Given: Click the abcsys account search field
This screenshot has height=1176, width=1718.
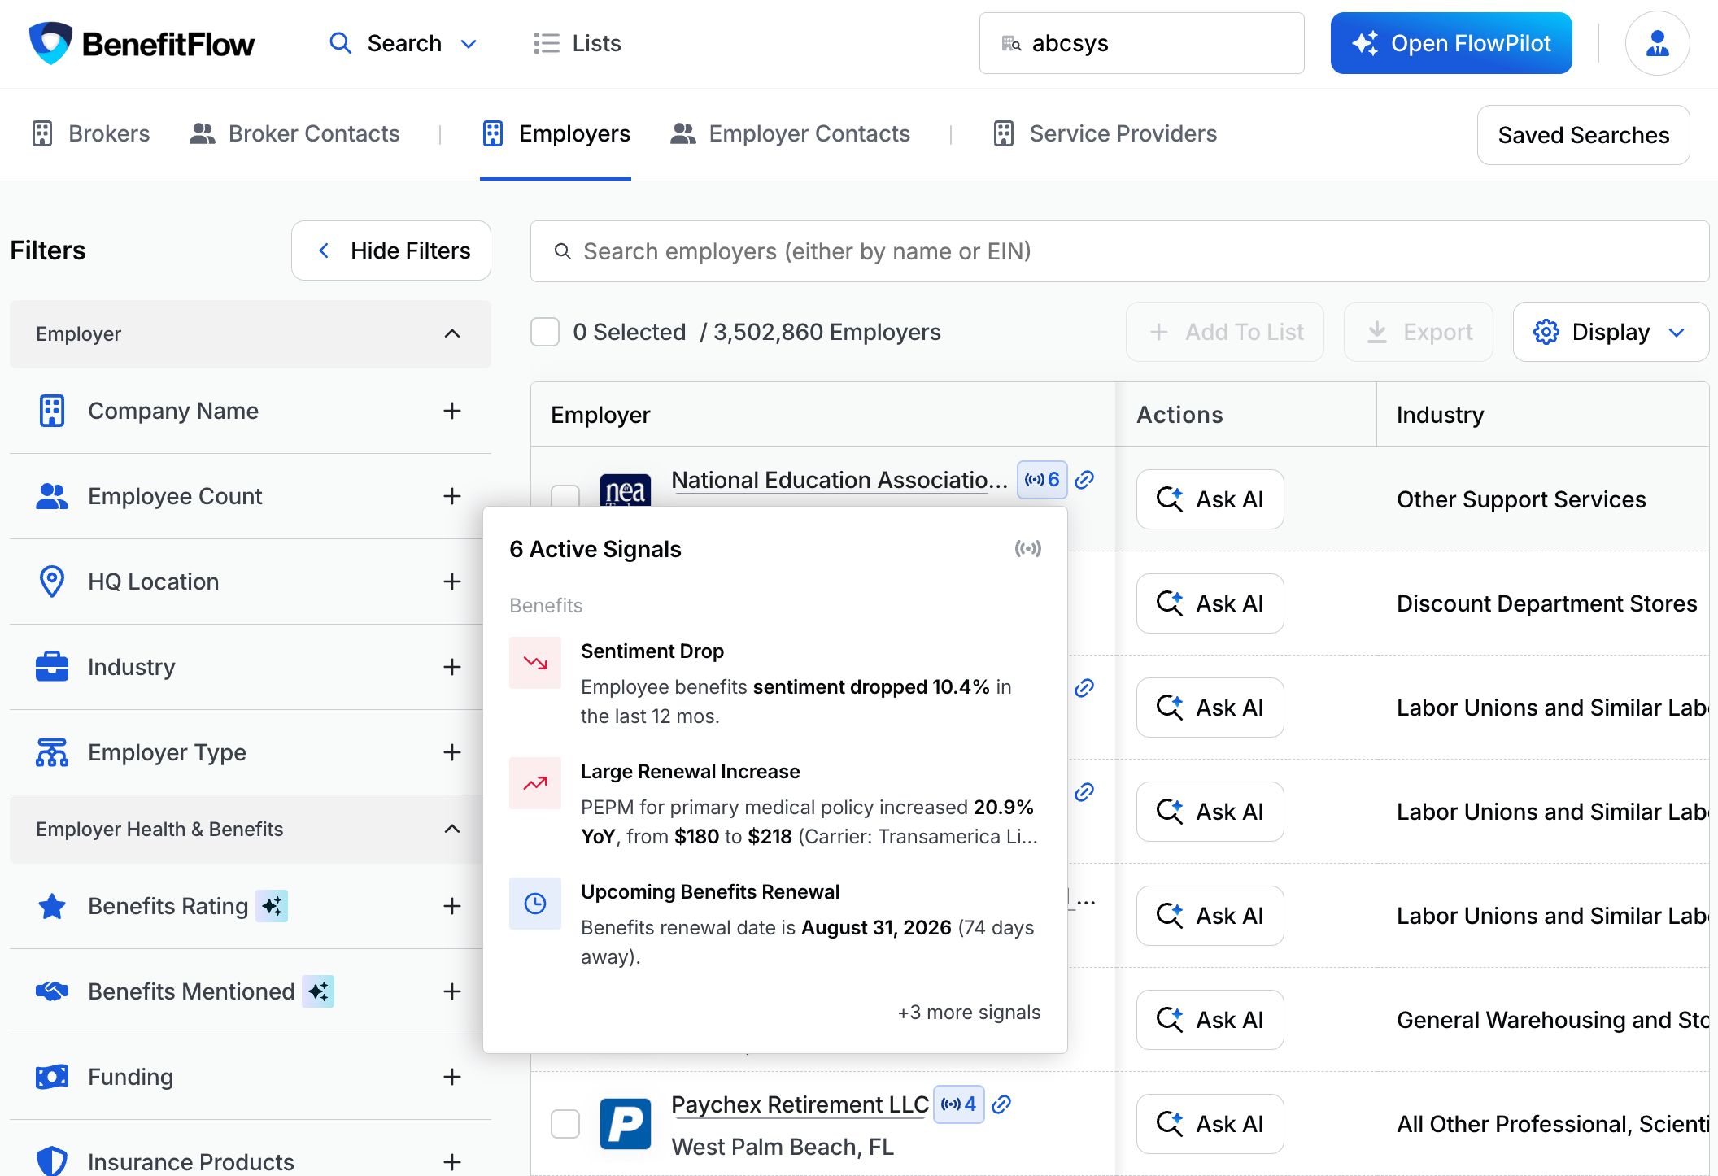Looking at the screenshot, I should (x=1142, y=43).
